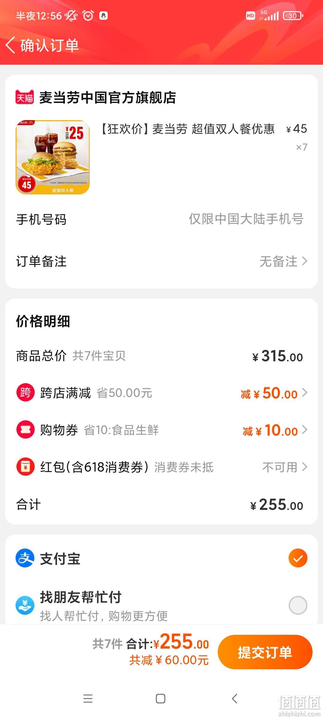Open the 红包 不可用 chevron
The width and height of the screenshot is (323, 719).
(304, 467)
